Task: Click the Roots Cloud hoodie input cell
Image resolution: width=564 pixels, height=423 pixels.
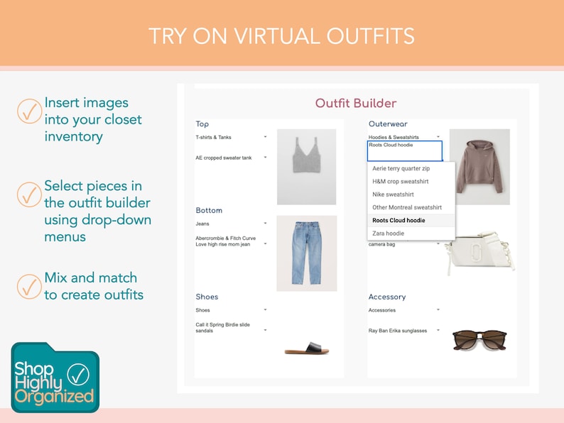Action: coord(405,151)
